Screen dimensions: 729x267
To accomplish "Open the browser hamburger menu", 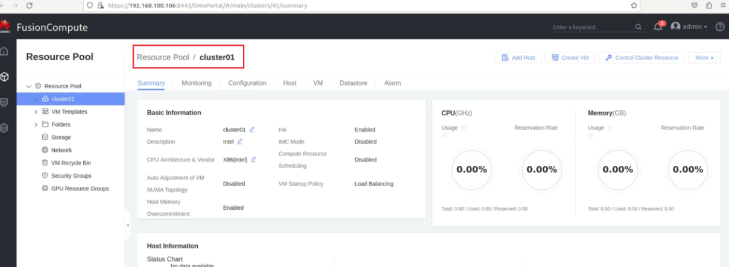I will pyautogui.click(x=723, y=5).
